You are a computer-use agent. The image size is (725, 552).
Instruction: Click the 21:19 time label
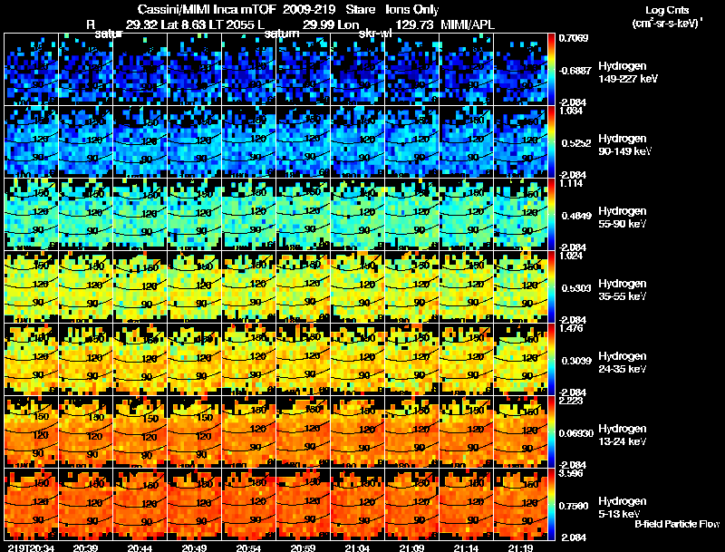point(520,547)
